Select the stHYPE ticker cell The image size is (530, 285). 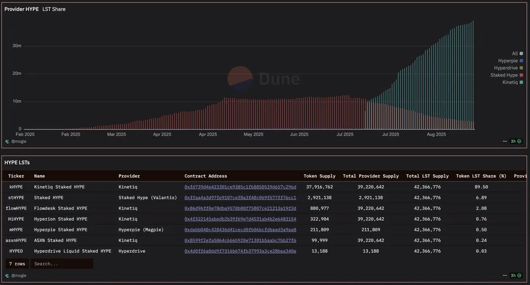16,198
